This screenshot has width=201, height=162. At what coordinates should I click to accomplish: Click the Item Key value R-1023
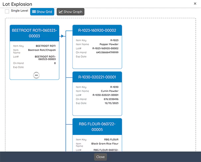coord(114,40)
